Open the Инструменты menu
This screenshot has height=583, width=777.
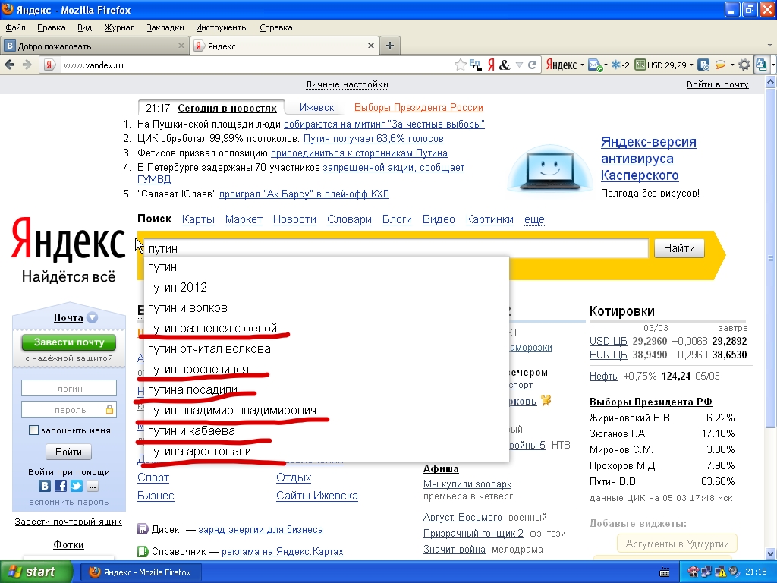pyautogui.click(x=222, y=27)
